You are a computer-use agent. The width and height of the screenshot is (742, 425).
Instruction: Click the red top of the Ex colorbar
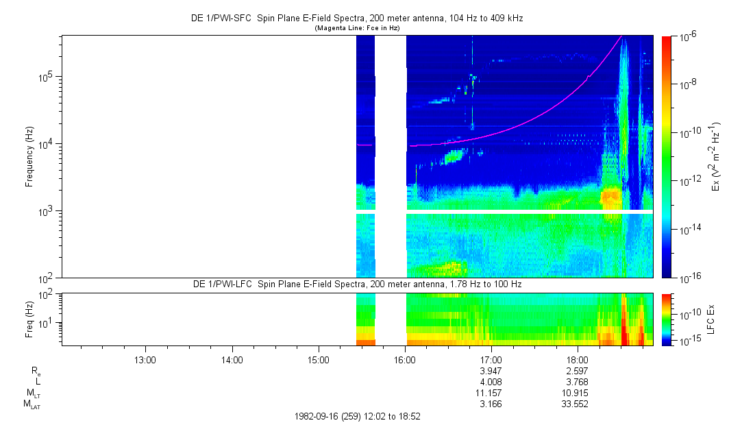point(667,40)
